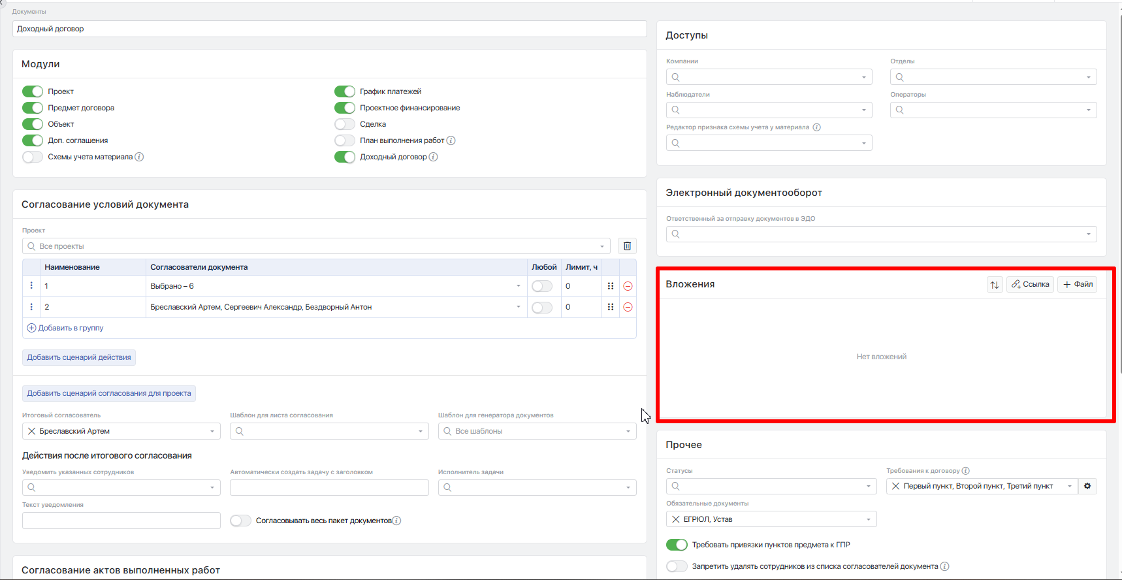The image size is (1122, 580).
Task: Expand the Шаблон для генератора документов dropdown
Action: pos(628,431)
